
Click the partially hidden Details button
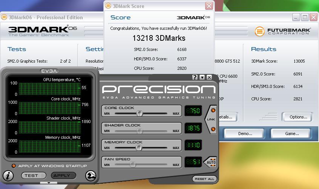coord(227,117)
